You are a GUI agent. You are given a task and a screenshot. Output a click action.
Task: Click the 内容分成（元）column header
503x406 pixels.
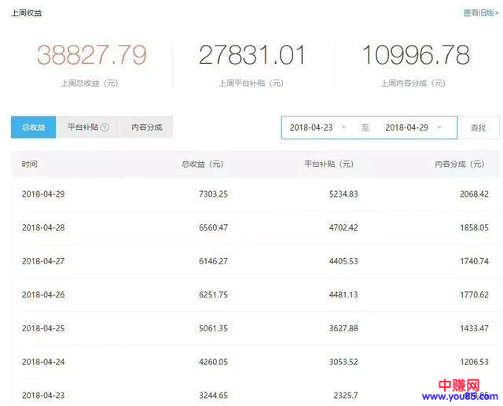click(x=461, y=164)
